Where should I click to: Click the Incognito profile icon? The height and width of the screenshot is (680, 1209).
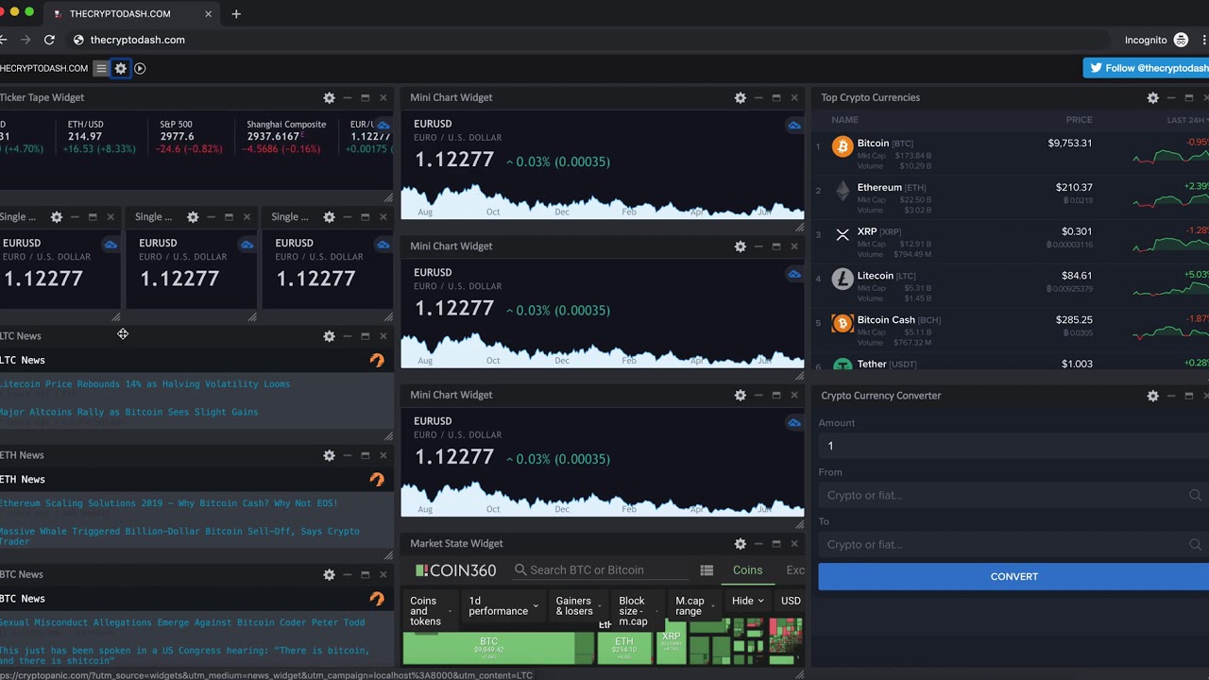pyautogui.click(x=1181, y=40)
